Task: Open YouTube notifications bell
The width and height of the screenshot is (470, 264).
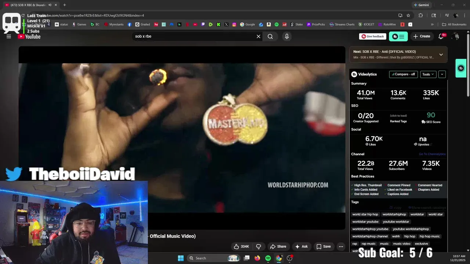Action: (x=441, y=36)
